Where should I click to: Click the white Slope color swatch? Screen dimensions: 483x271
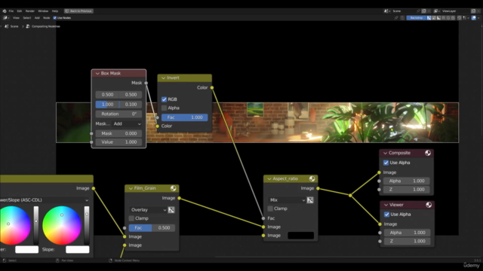click(77, 249)
